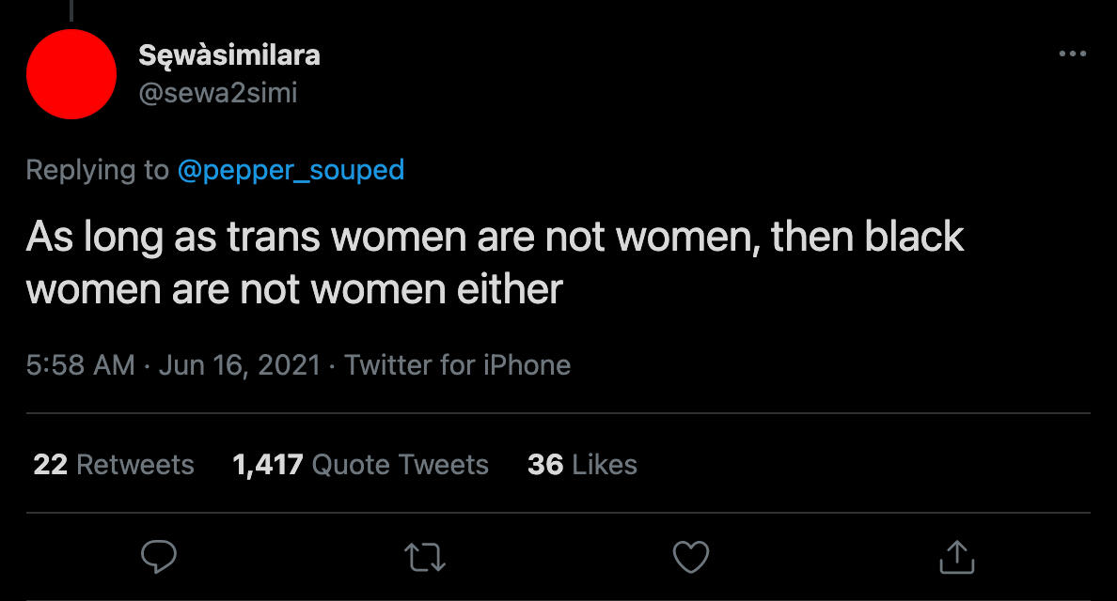Open the Sęwàsimilara display name profile

click(228, 56)
